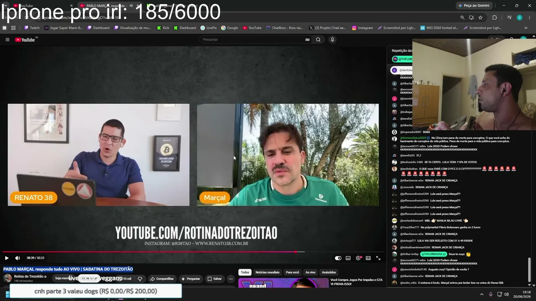Viewport: 536px width, 301px height.
Task: Dislike the video with thumbs down
Action: click(140, 279)
